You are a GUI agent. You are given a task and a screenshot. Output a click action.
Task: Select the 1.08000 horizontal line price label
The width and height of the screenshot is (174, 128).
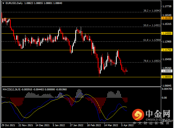tap(167, 77)
